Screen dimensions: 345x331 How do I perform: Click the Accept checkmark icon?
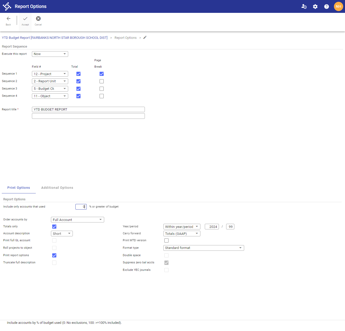pos(25,19)
